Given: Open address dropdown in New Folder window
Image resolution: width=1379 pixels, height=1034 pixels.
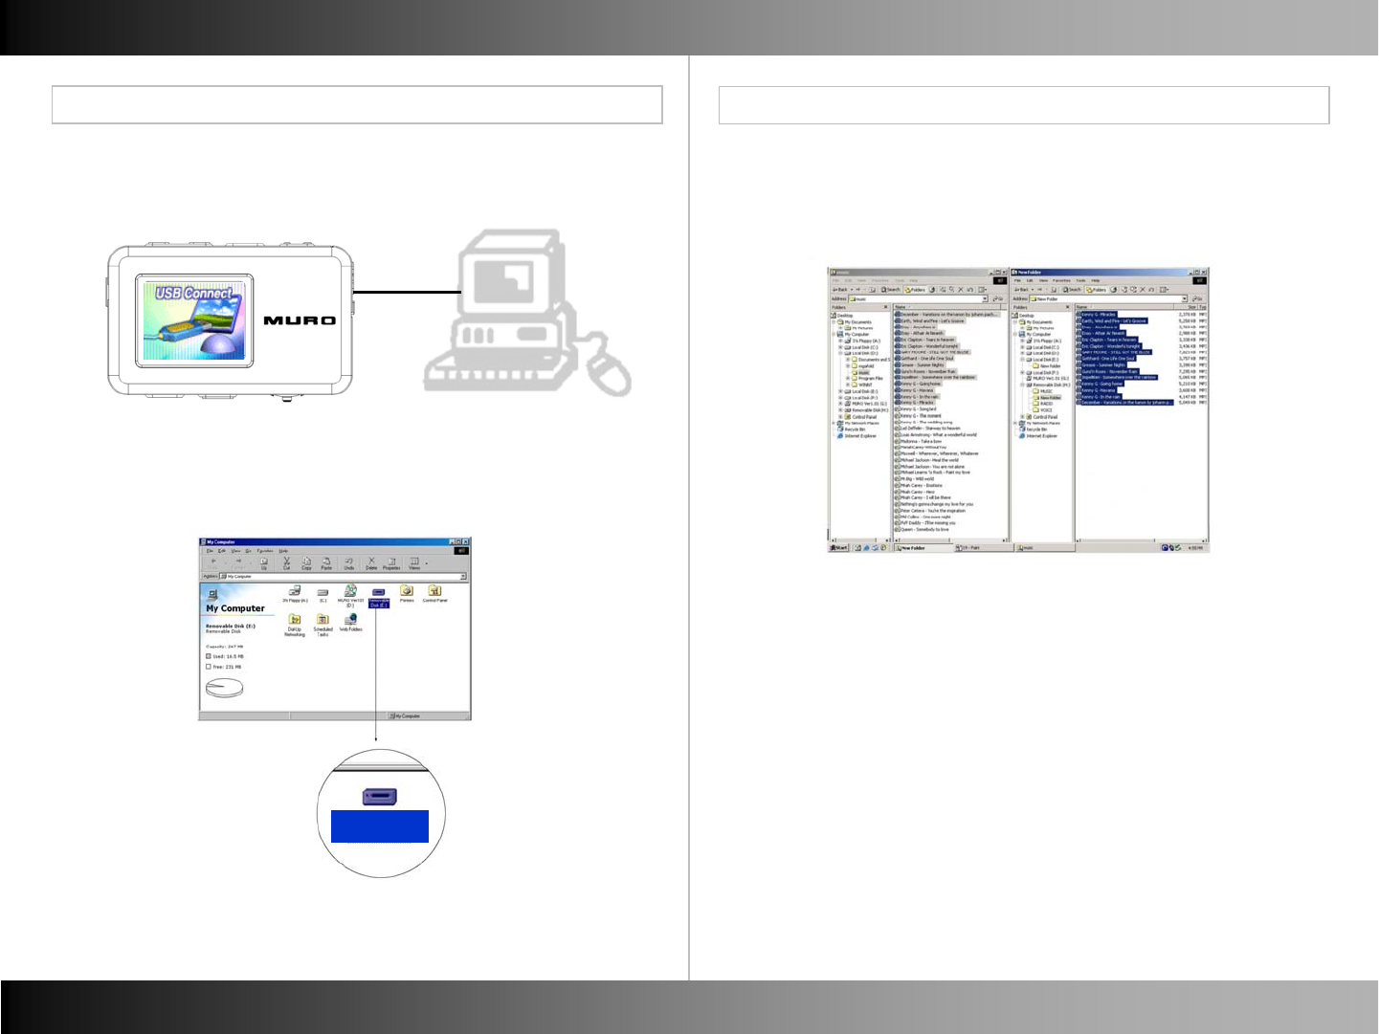Looking at the screenshot, I should 1185,298.
